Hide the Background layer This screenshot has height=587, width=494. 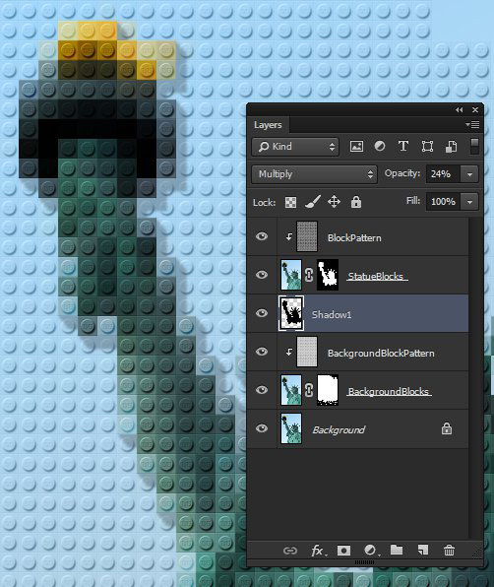click(262, 427)
